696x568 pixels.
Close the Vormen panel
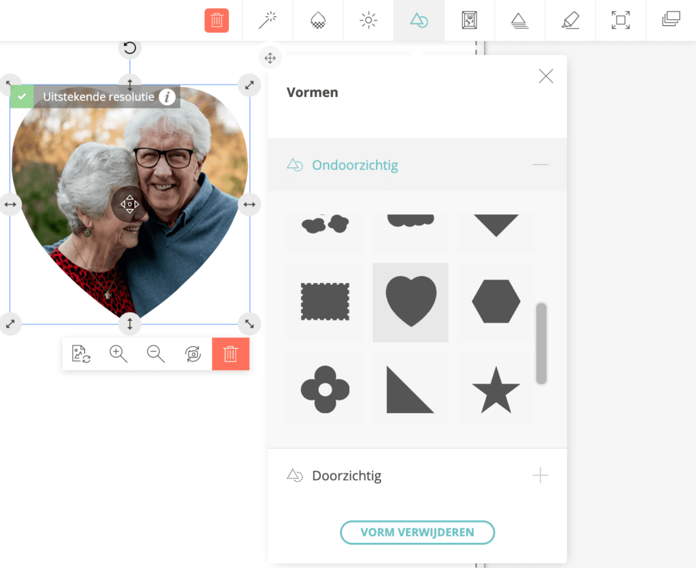pyautogui.click(x=545, y=76)
